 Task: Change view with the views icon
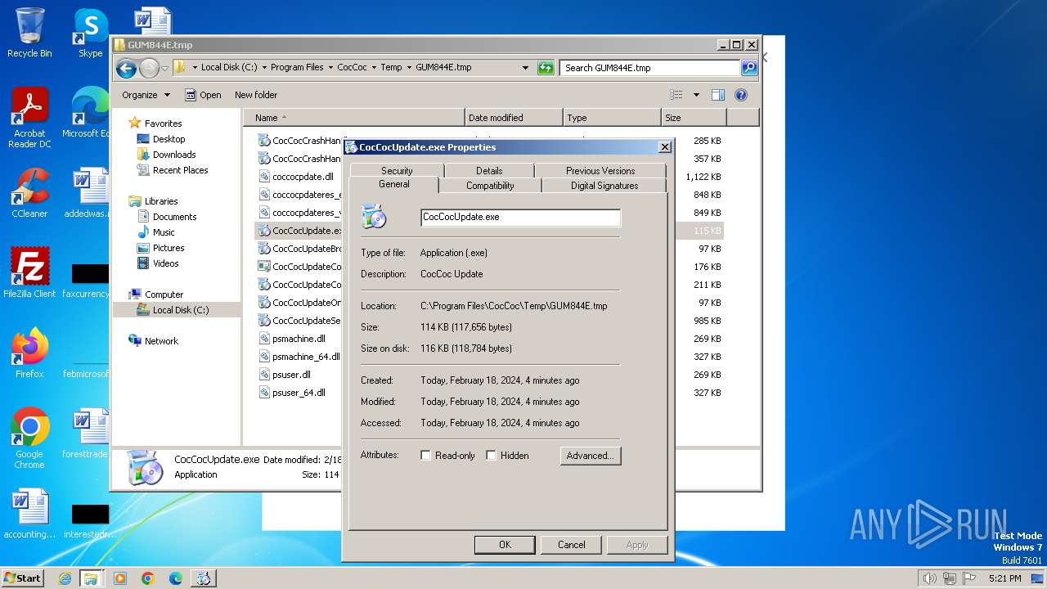click(676, 95)
